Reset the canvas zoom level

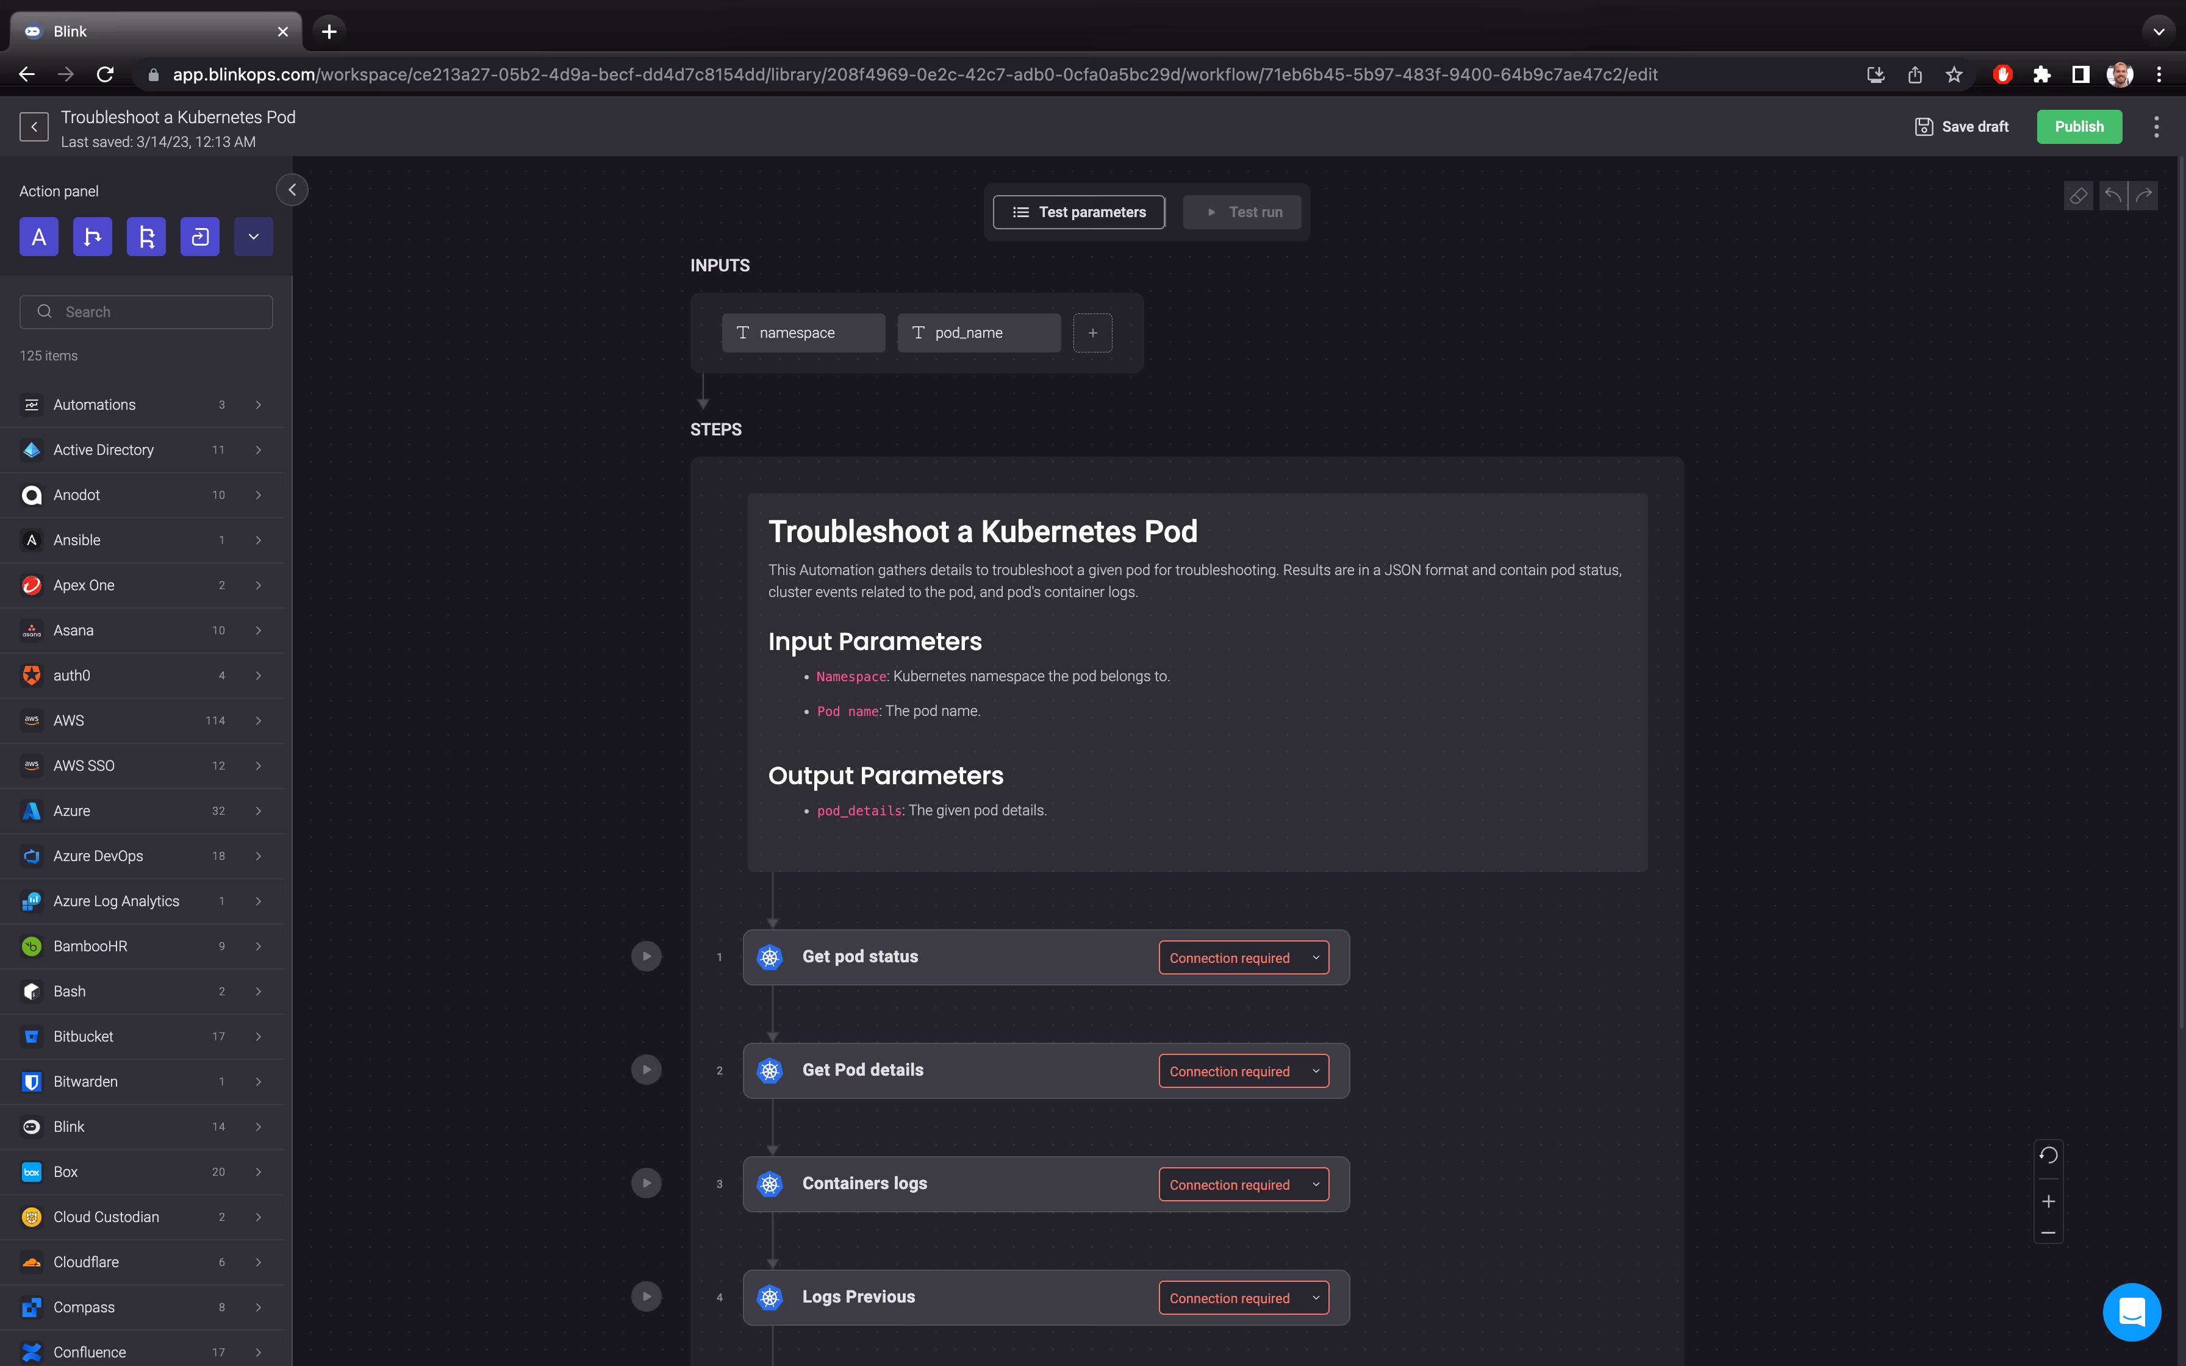[2048, 1156]
